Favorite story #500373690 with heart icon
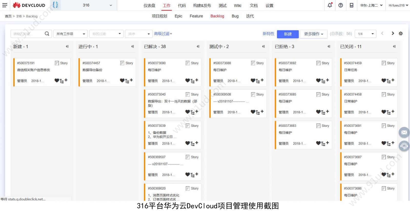 pyautogui.click(x=188, y=81)
